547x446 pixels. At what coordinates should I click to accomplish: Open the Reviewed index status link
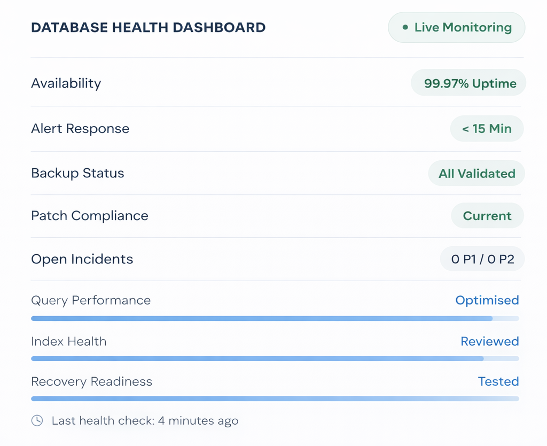tap(489, 341)
